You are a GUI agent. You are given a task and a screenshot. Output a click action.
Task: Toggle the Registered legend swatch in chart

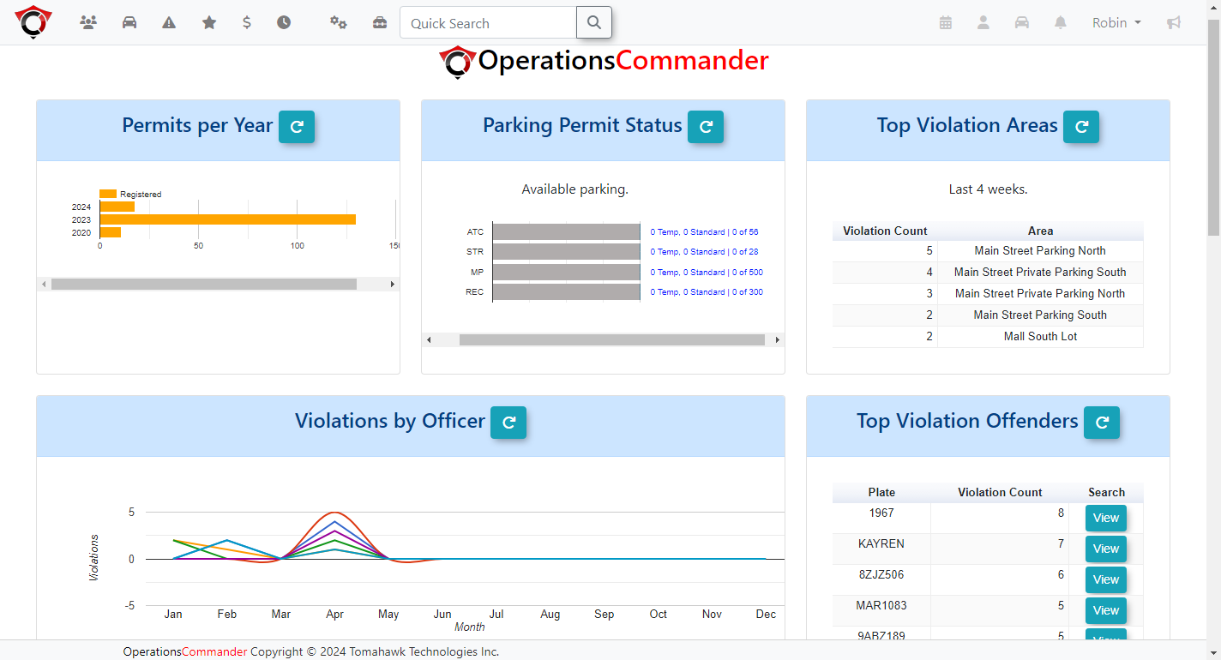tap(108, 194)
